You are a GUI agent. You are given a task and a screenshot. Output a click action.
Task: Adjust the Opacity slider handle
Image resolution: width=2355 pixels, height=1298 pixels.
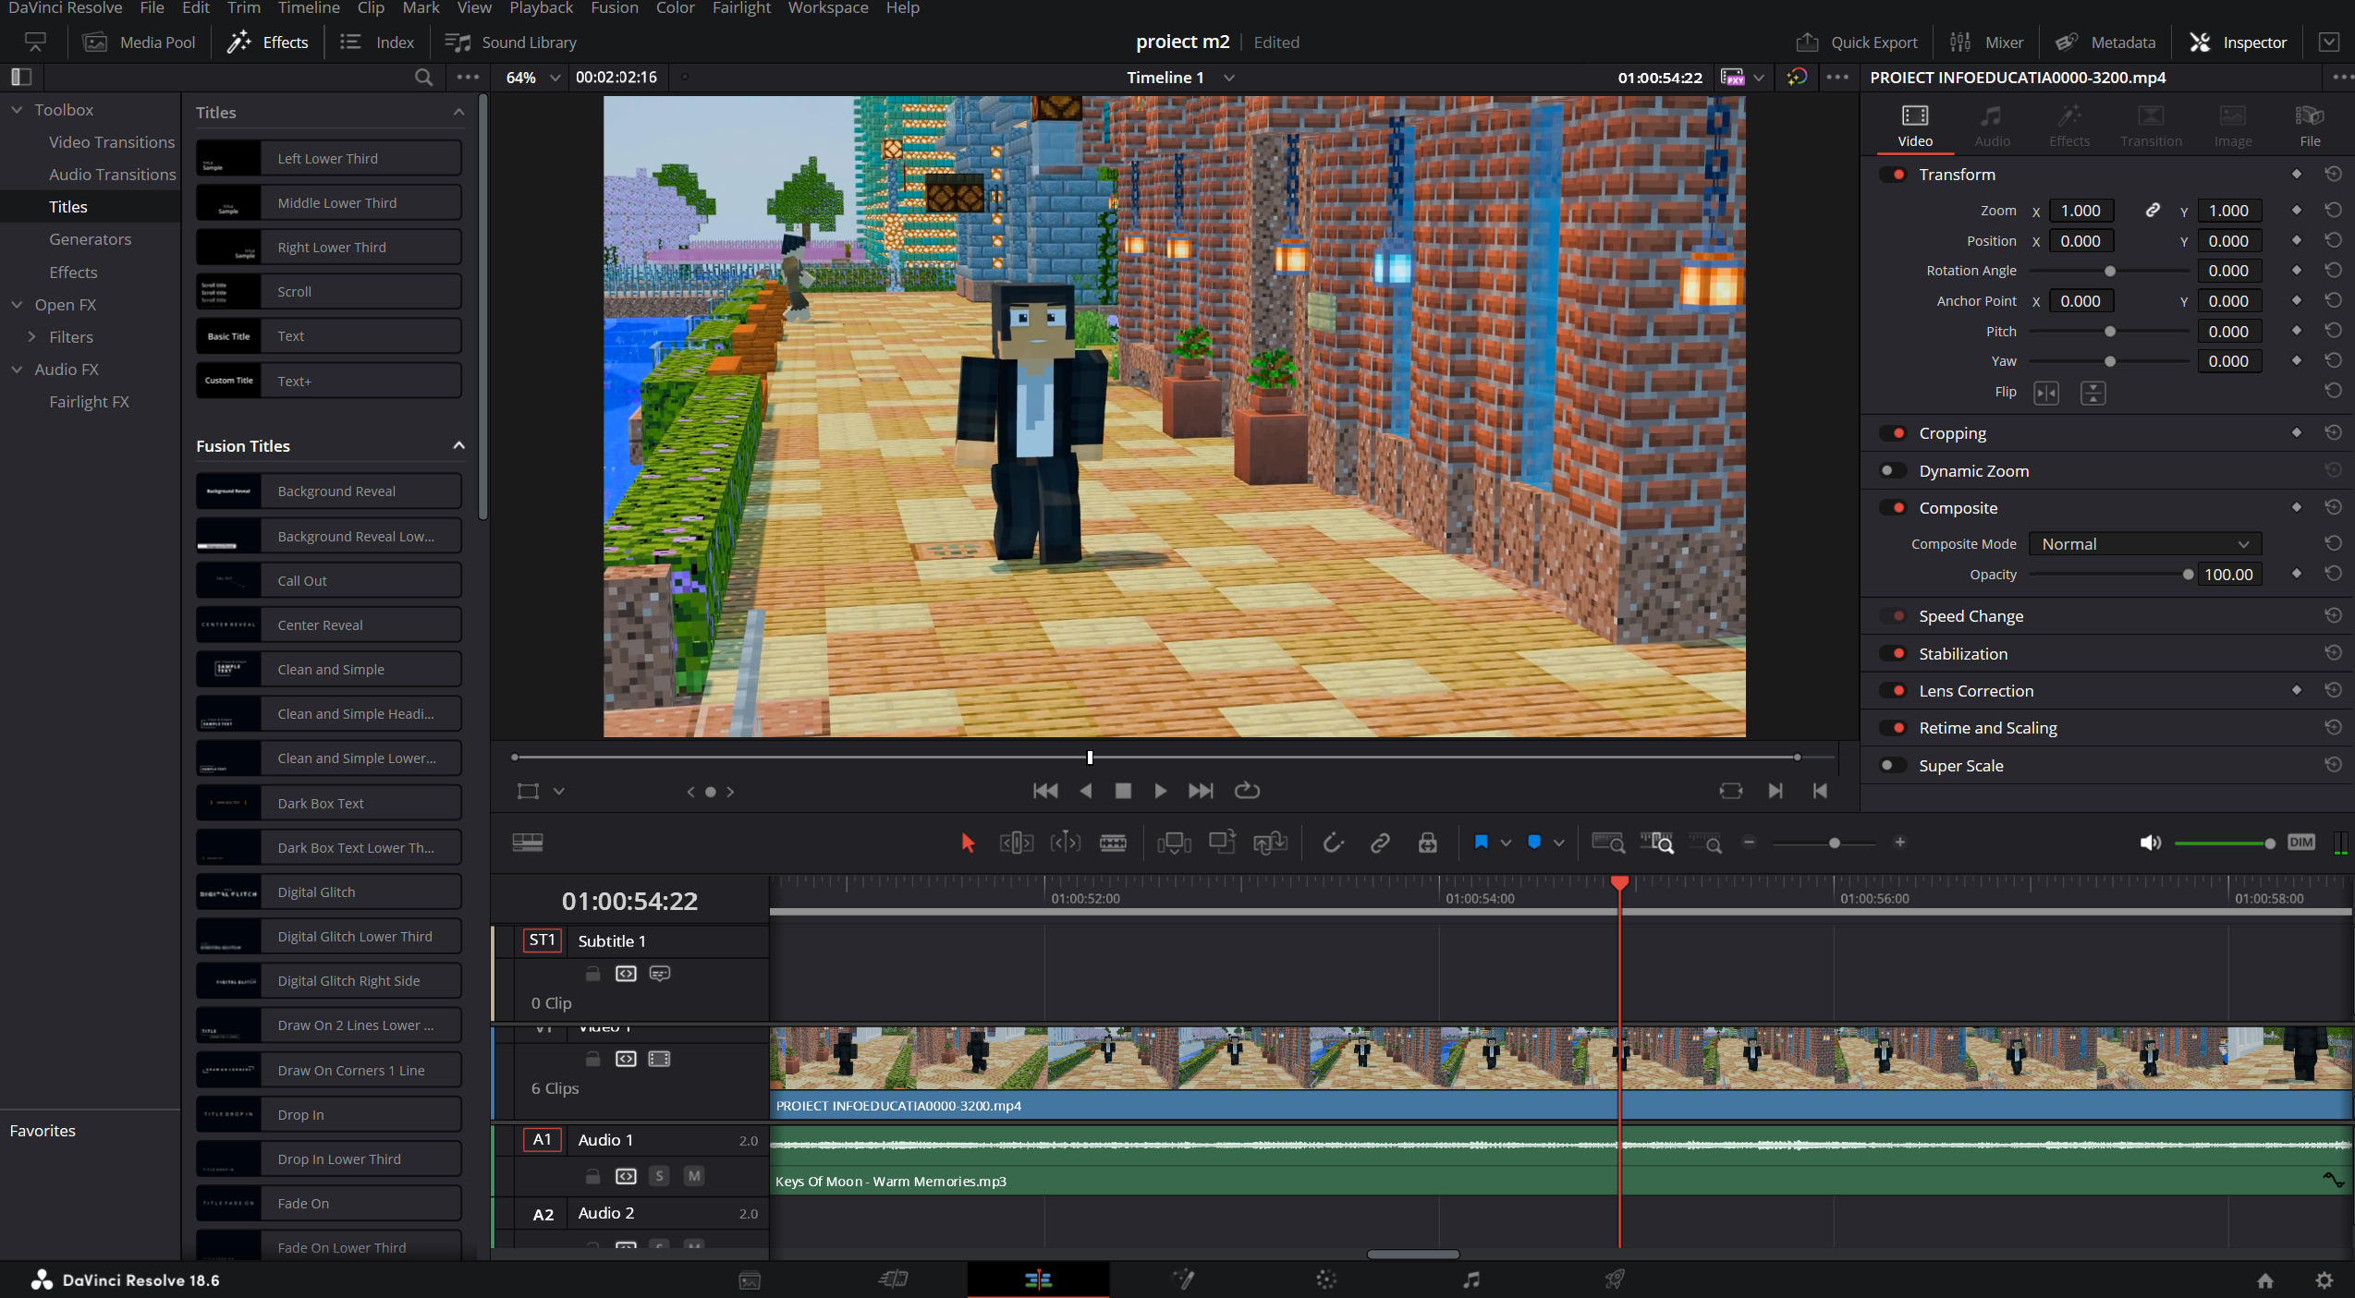(x=2188, y=575)
